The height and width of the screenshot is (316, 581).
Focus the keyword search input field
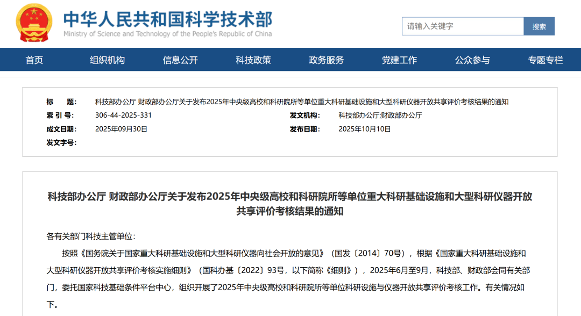tap(462, 26)
